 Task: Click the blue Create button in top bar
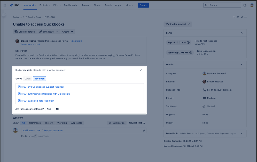coord(143,5)
